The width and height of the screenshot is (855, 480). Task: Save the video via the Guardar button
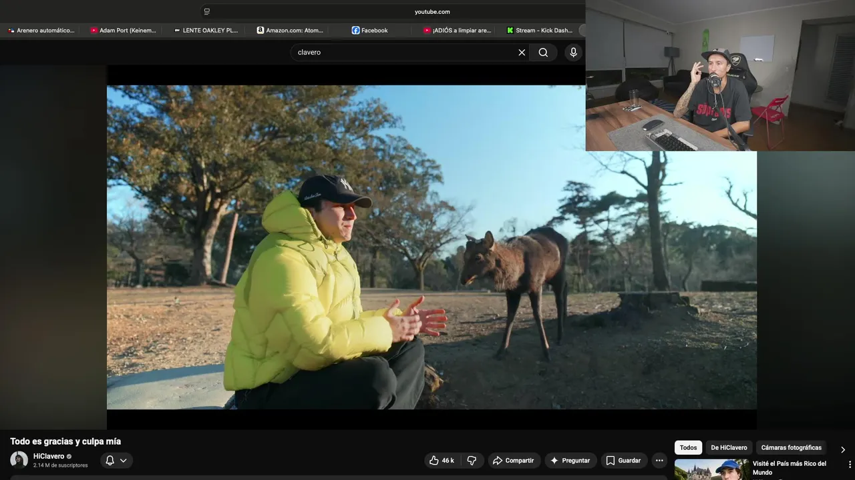(623, 461)
